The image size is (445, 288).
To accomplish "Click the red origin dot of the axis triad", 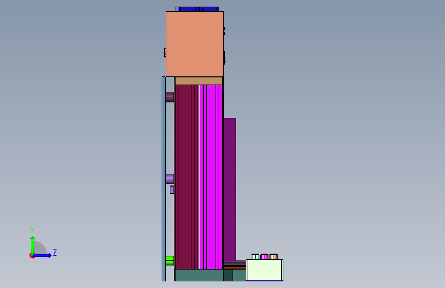I will (x=31, y=256).
